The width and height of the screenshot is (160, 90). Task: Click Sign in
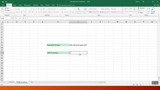coord(137,2)
